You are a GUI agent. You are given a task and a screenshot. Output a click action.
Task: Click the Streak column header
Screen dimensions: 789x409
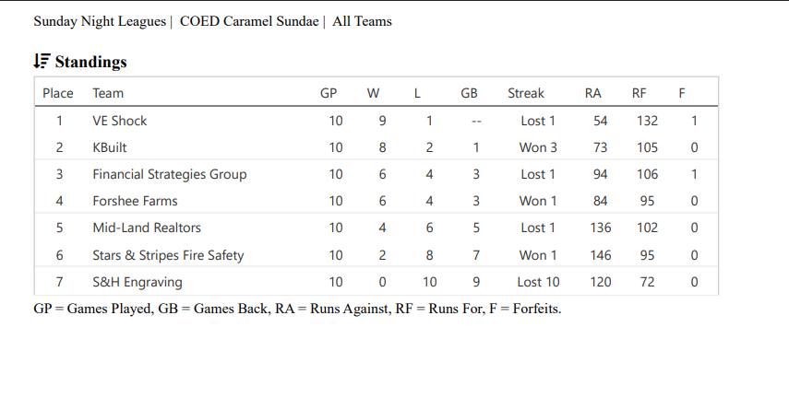(526, 93)
